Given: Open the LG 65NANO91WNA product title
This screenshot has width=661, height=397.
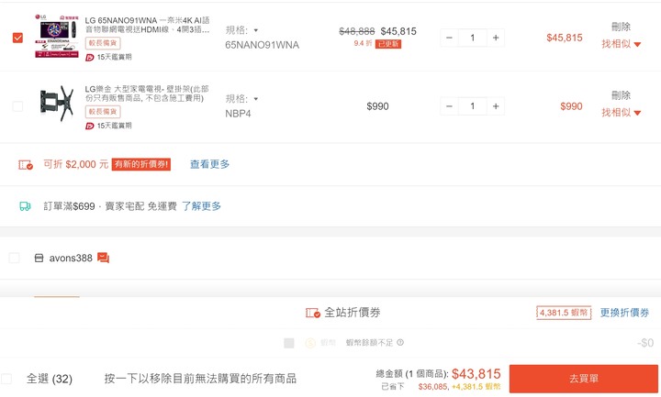Looking at the screenshot, I should (x=147, y=25).
